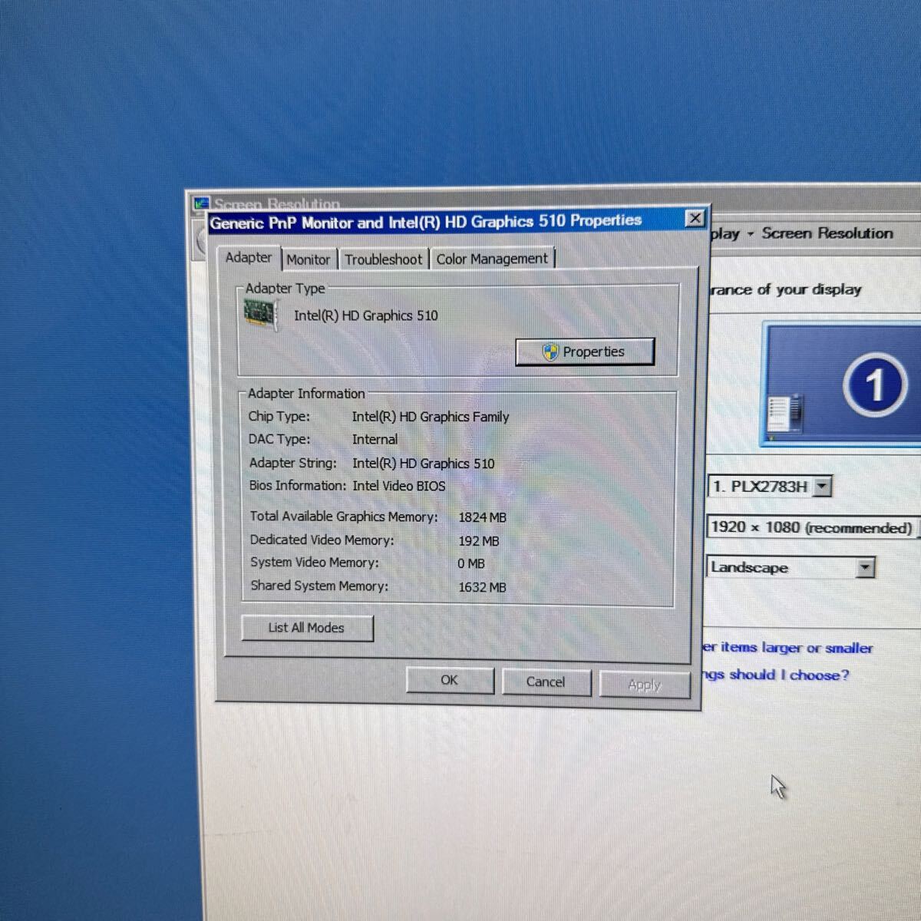921x921 pixels.
Task: Click System Video Memory value 0 MB
Action: pyautogui.click(x=471, y=563)
